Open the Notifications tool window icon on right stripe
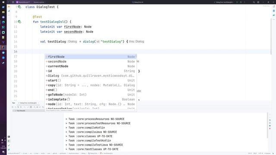This screenshot has height=155, width=276. 274,6
